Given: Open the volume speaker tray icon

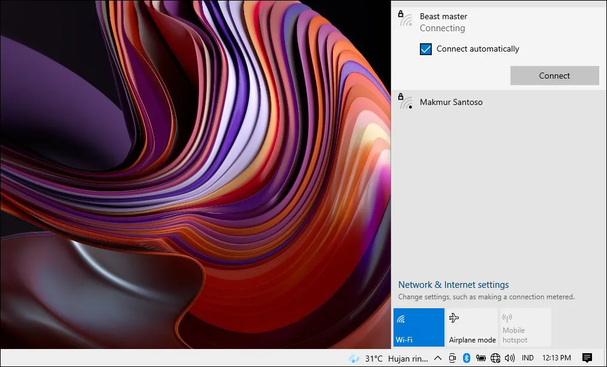Looking at the screenshot, I should point(510,358).
